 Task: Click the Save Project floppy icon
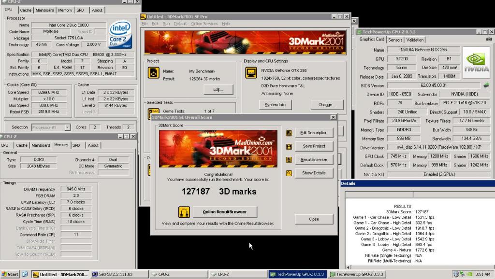289,147
